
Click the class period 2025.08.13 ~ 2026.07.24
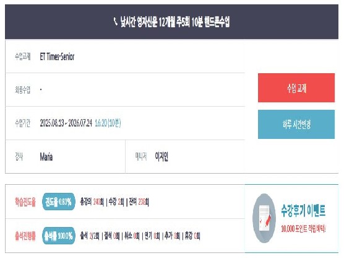pyautogui.click(x=66, y=123)
